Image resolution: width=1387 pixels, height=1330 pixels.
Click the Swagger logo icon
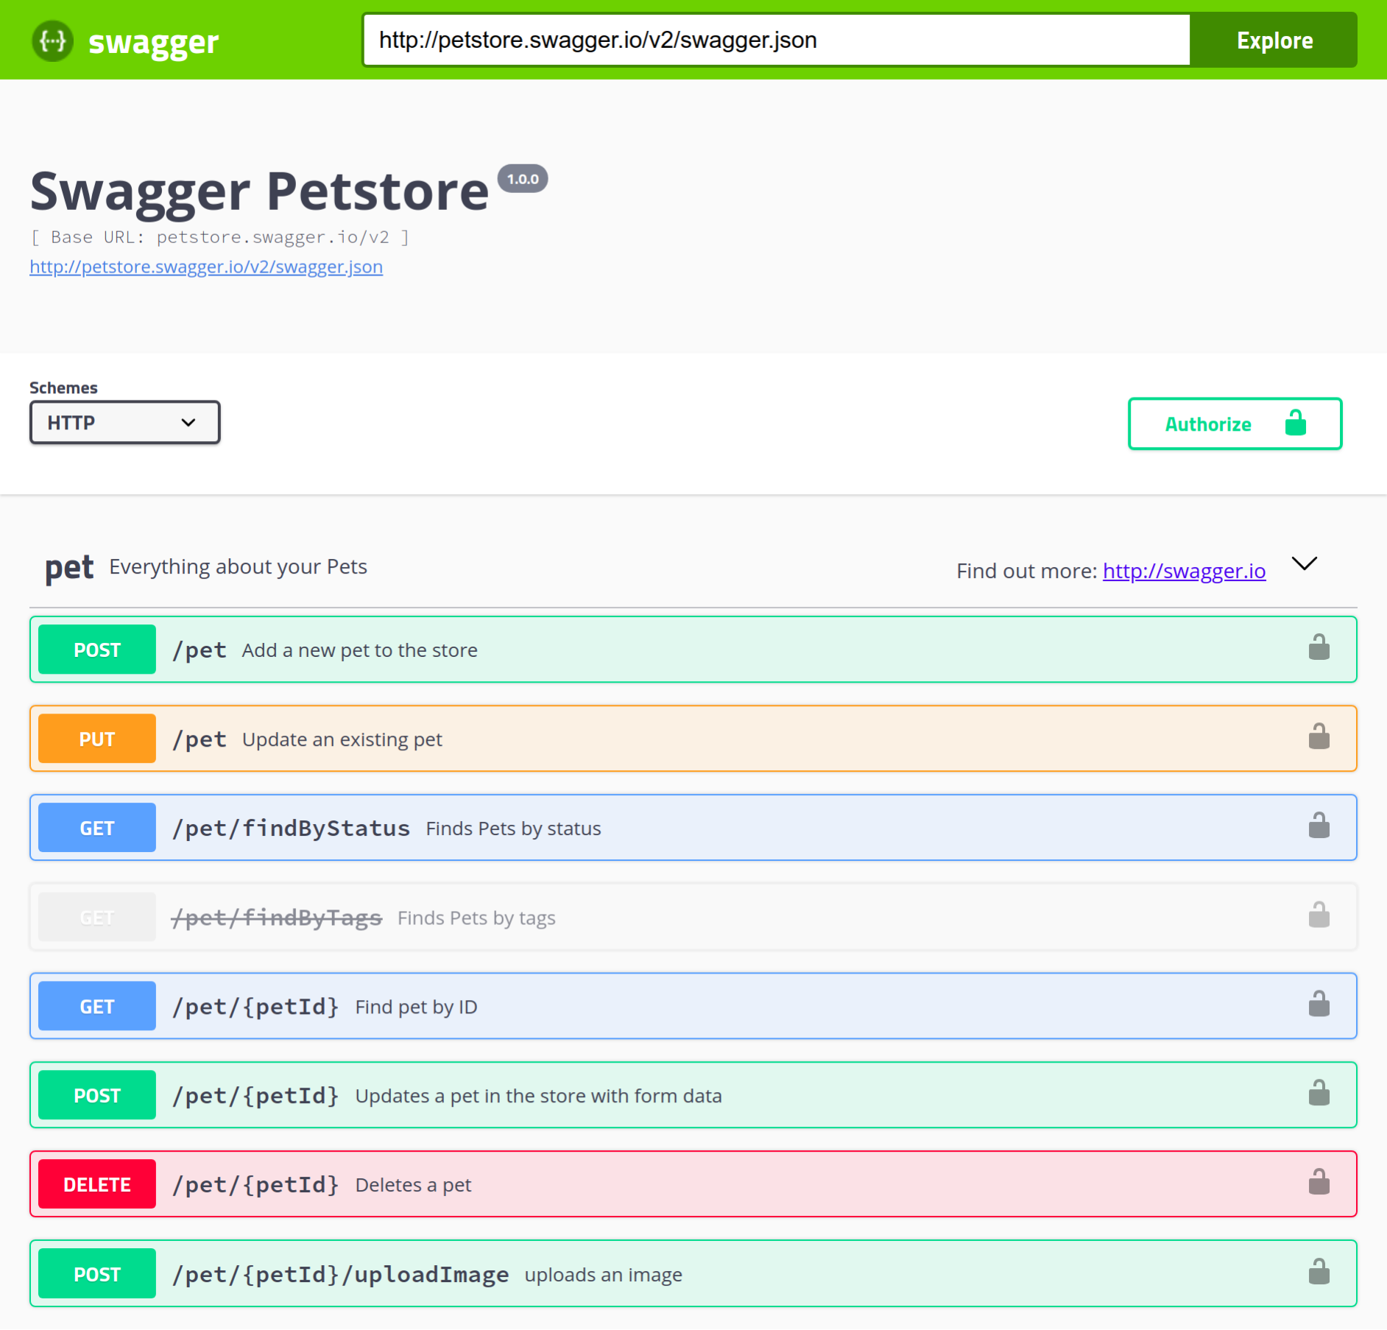52,41
